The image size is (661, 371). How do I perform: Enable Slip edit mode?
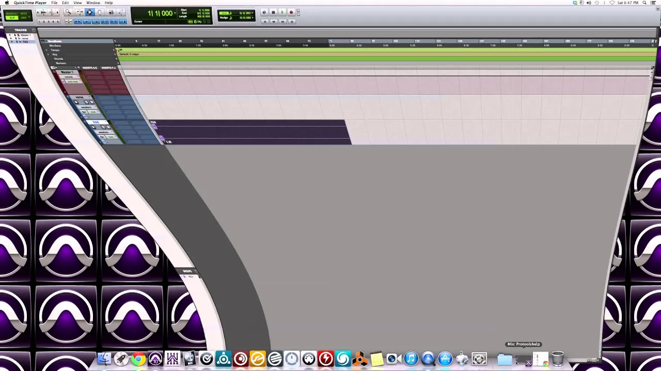[12, 18]
